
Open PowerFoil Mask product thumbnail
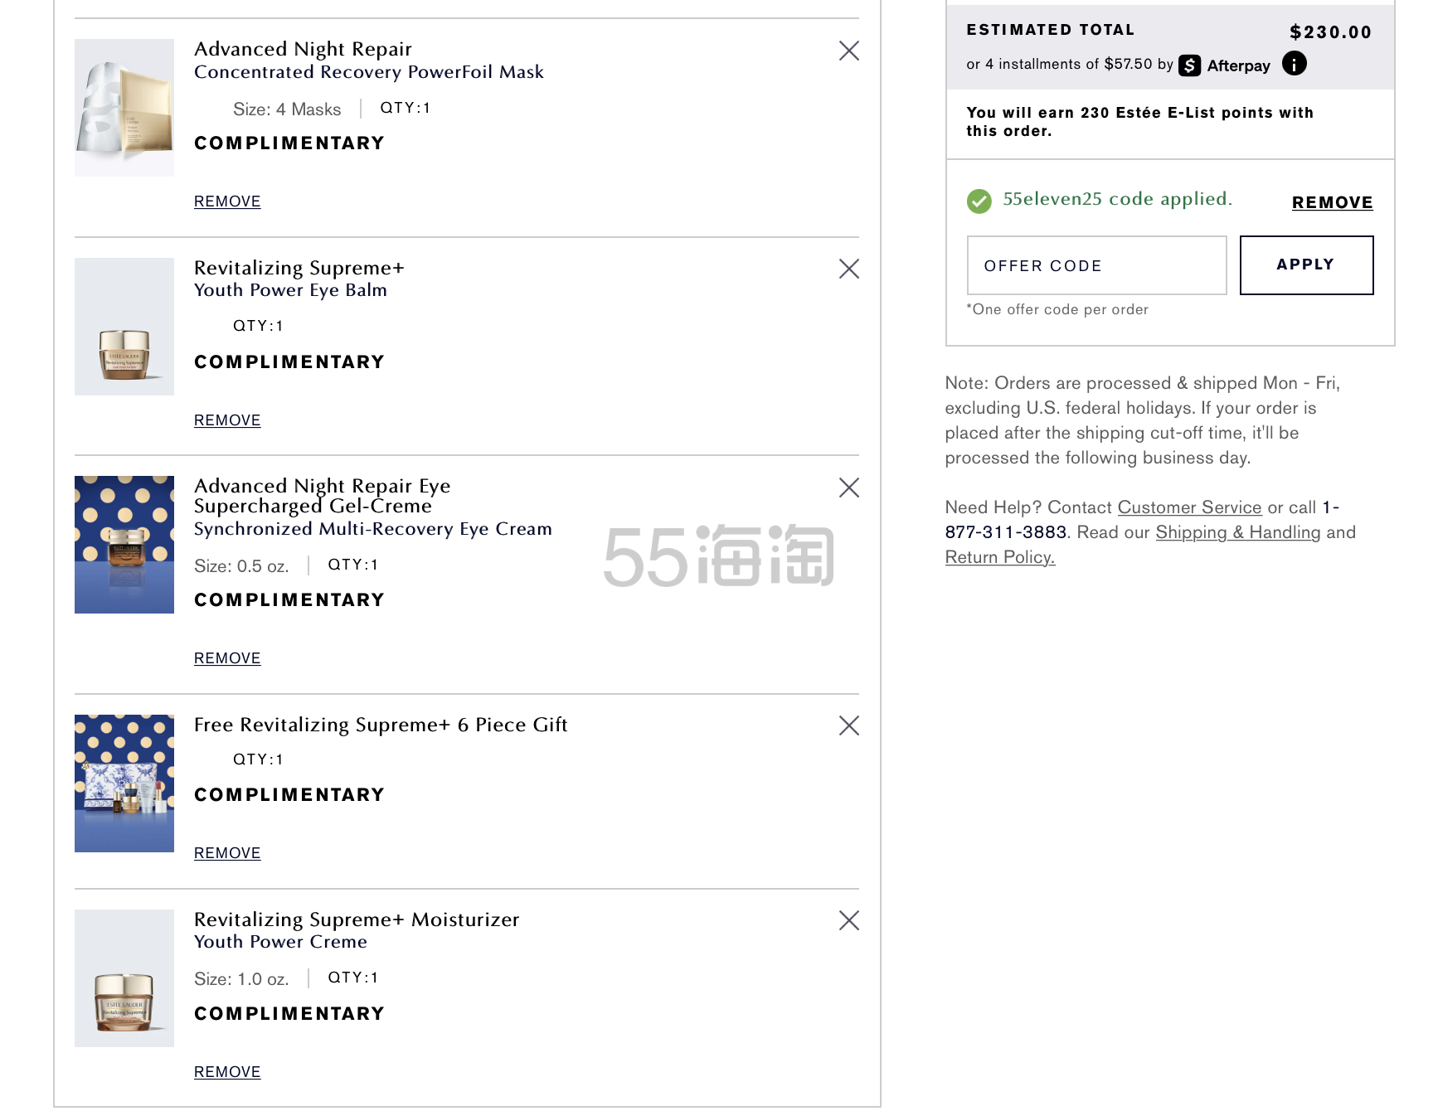tap(124, 108)
